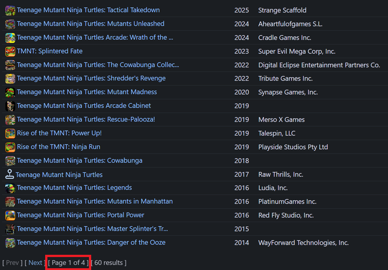Select the Tribute Games Inc. developer text
The height and width of the screenshot is (270, 388).
[x=286, y=79]
